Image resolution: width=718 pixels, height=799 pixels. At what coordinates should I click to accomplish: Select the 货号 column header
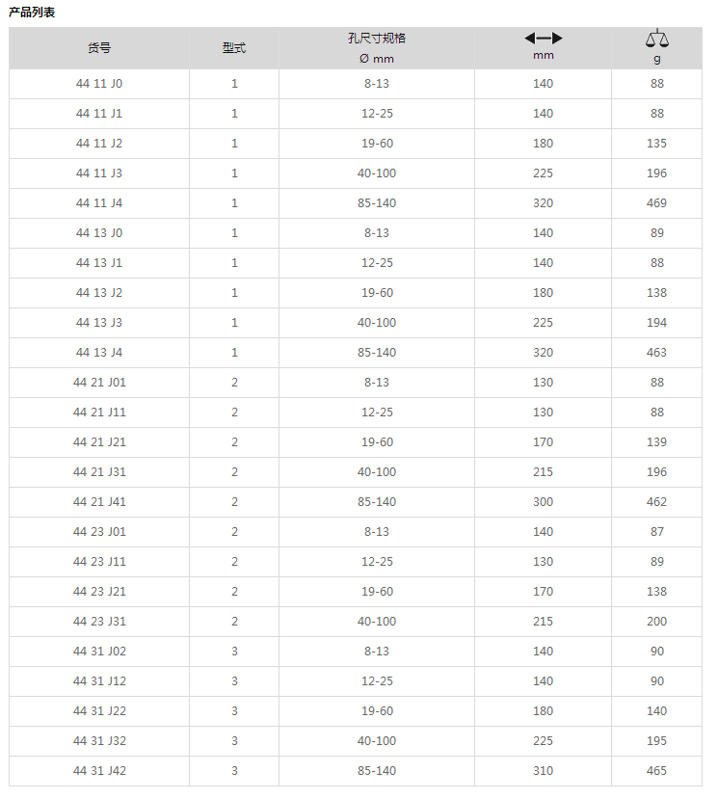pyautogui.click(x=99, y=48)
